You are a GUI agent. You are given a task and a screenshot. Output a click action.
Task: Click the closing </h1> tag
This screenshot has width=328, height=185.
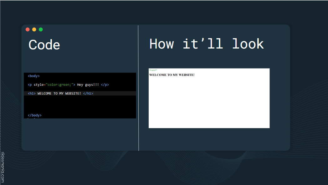88,94
